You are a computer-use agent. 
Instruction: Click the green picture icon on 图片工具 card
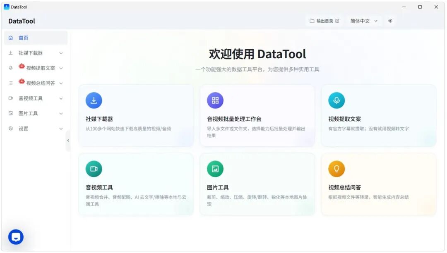(215, 169)
